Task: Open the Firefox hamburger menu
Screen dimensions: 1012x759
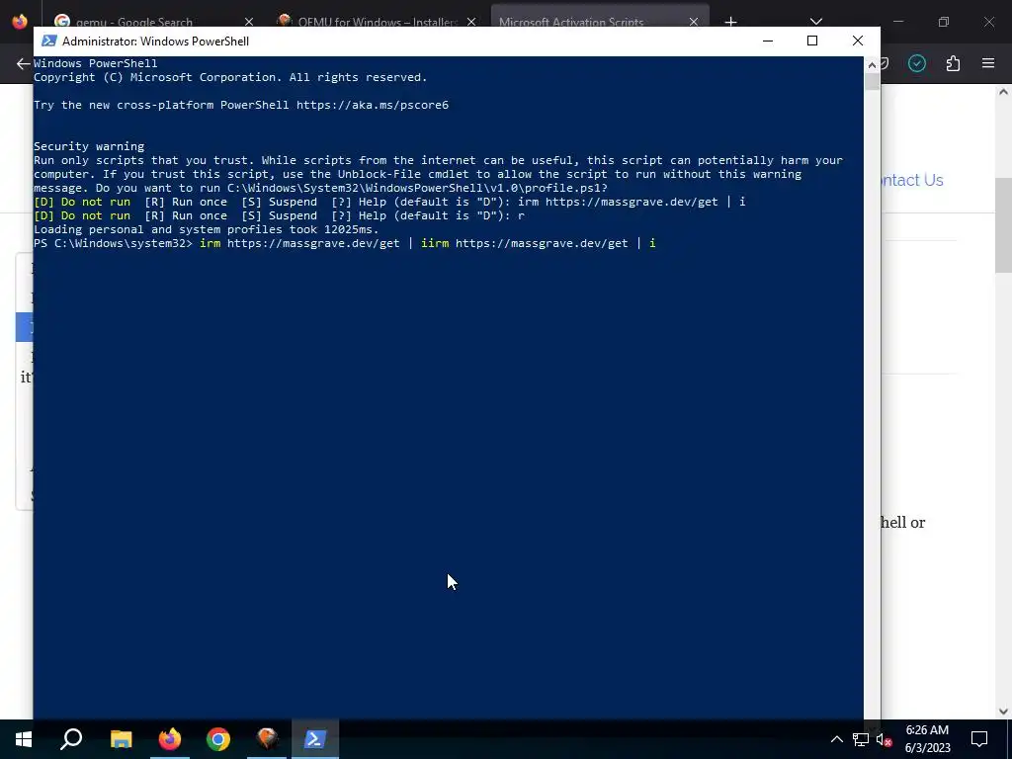Action: tap(988, 63)
